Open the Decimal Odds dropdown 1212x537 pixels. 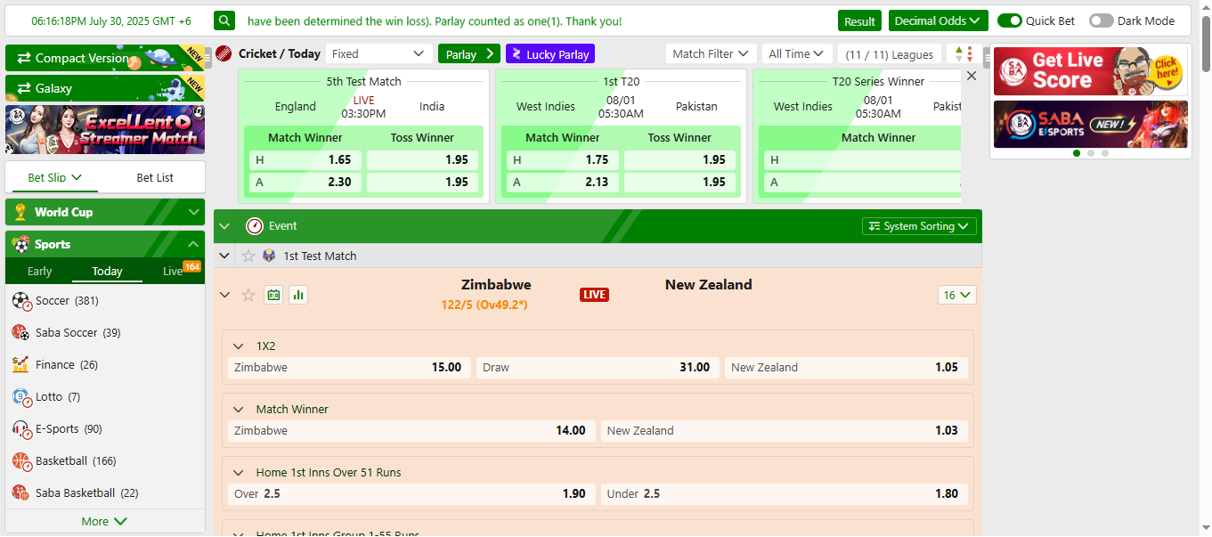938,20
